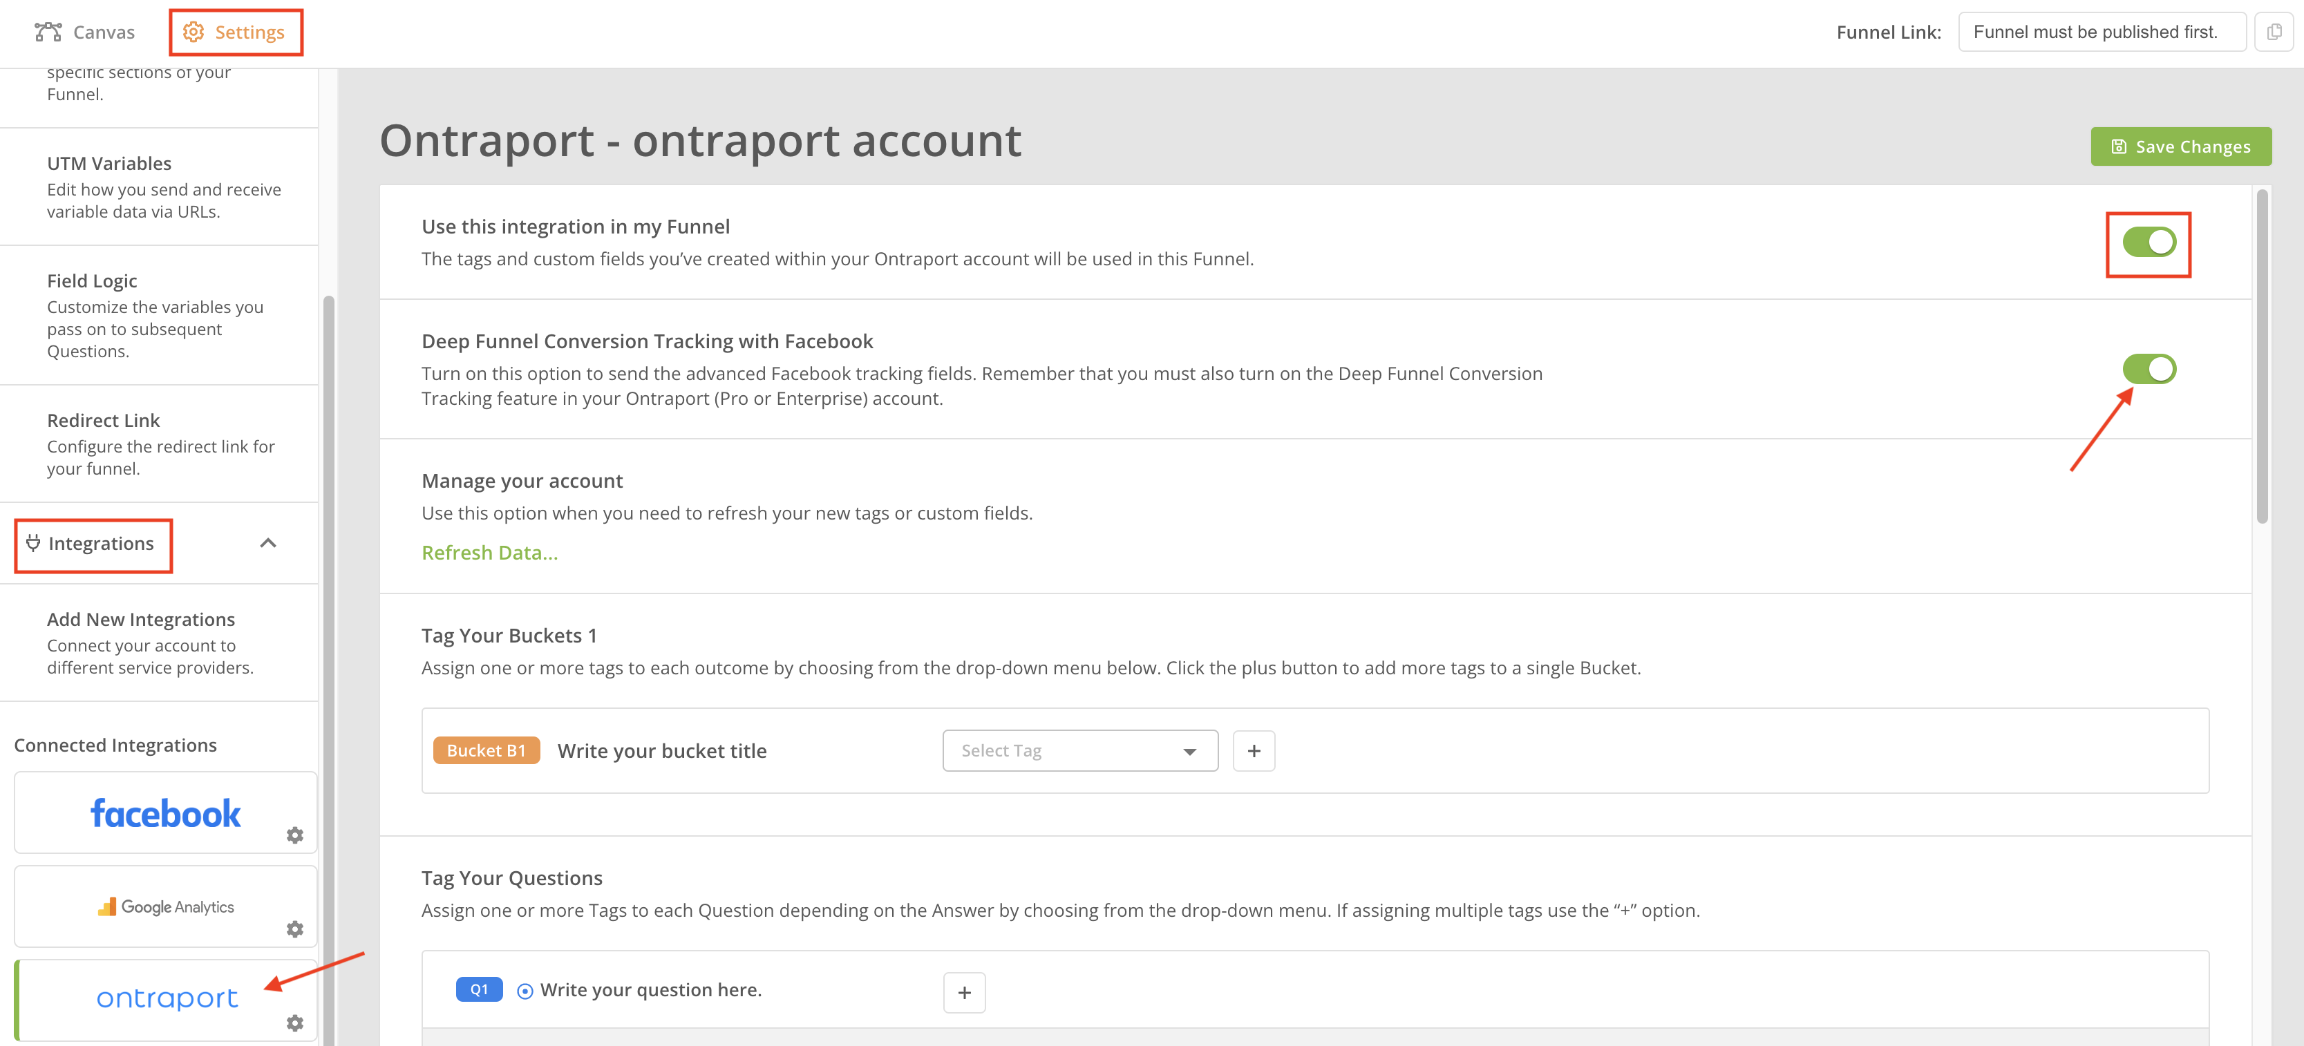The width and height of the screenshot is (2304, 1046).
Task: Disable Deep Funnel Conversion Tracking toggle
Action: [x=2149, y=369]
